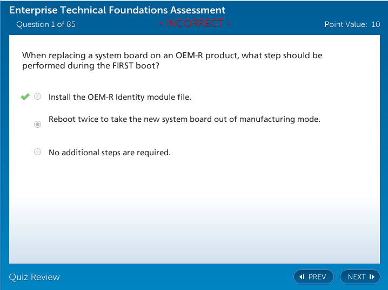Select the Reboot twice radio button
This screenshot has width=388, height=290.
click(37, 125)
